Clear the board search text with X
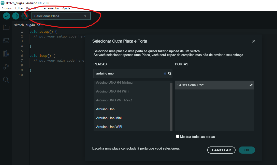 pos(165,74)
